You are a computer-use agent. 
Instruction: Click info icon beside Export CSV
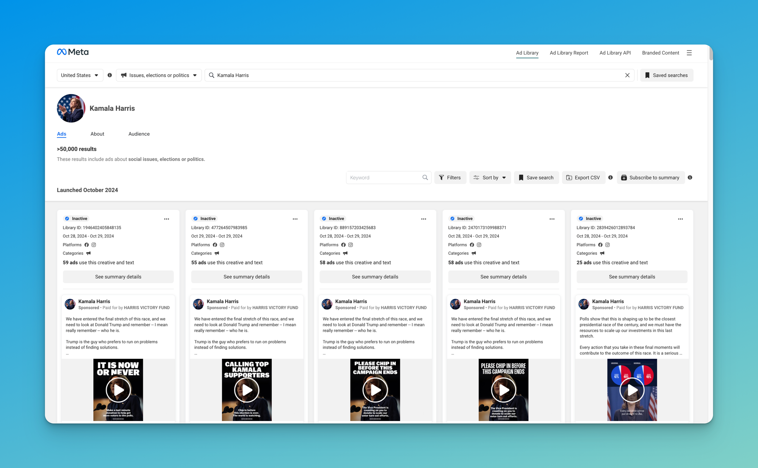pyautogui.click(x=611, y=178)
